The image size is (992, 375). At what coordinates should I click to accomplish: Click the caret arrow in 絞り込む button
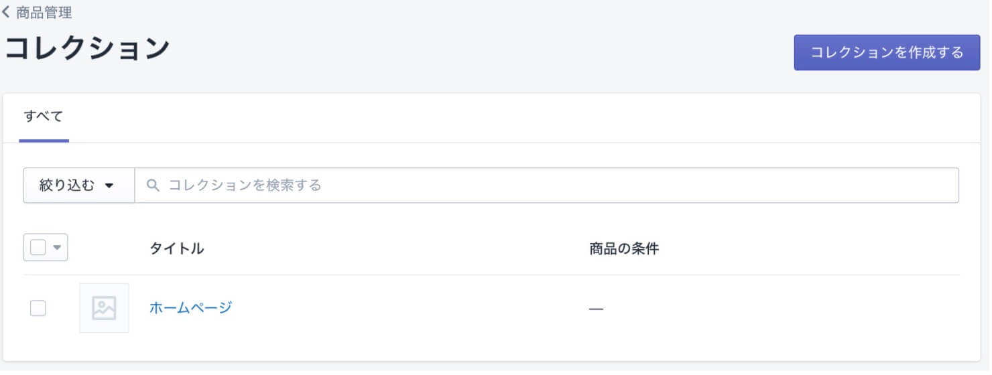(x=110, y=185)
